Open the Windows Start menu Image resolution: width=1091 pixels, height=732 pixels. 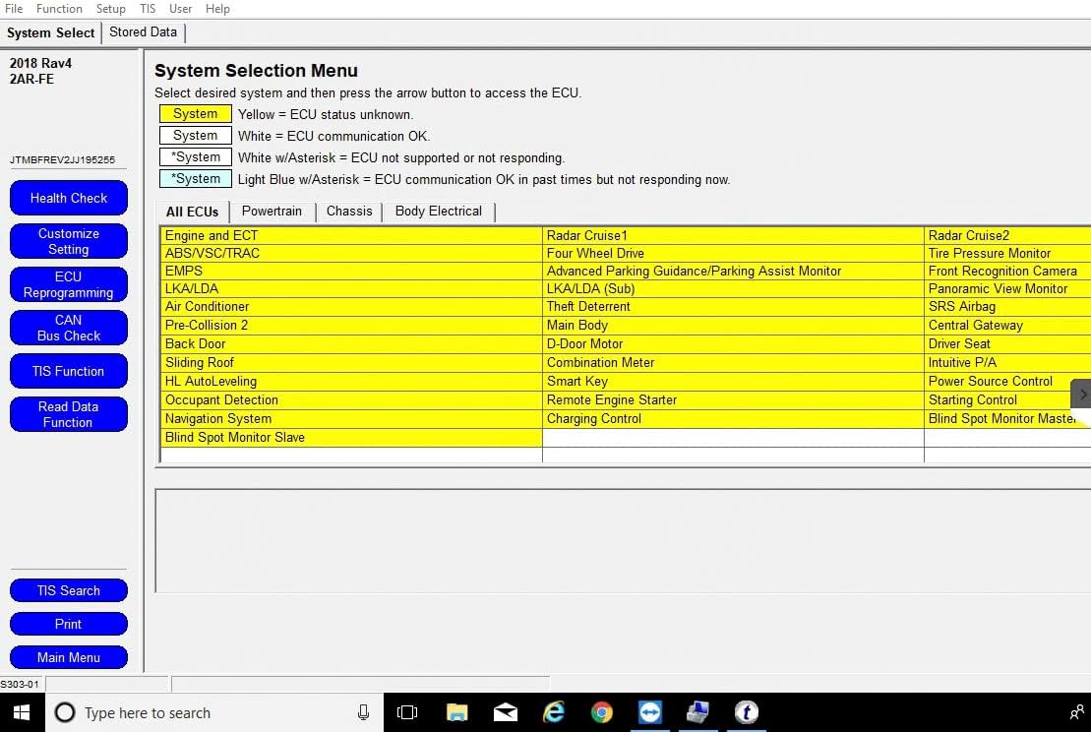tap(21, 712)
